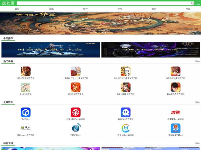Open the 游戏 tab
Viewport: 201px width, 150px height.
pyautogui.click(x=51, y=9)
